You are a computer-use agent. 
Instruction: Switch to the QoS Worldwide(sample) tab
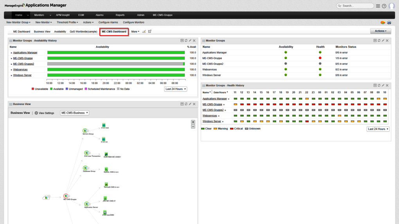83,32
